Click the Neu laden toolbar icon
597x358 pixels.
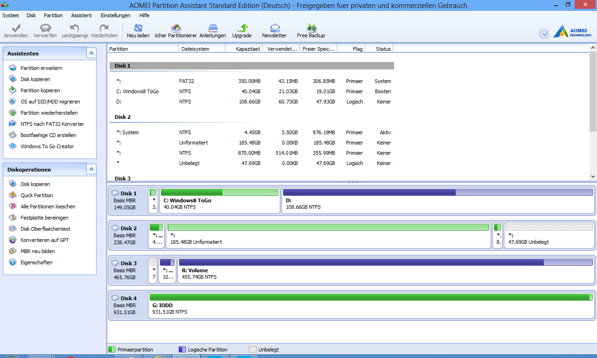(x=138, y=31)
